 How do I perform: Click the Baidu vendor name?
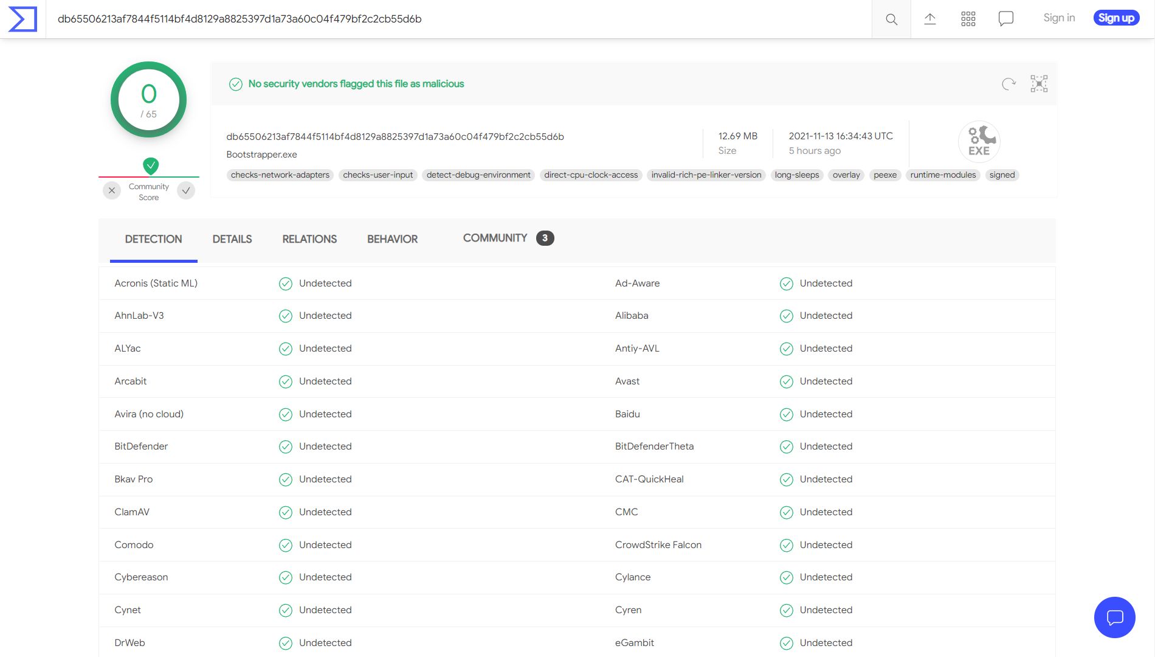(627, 414)
